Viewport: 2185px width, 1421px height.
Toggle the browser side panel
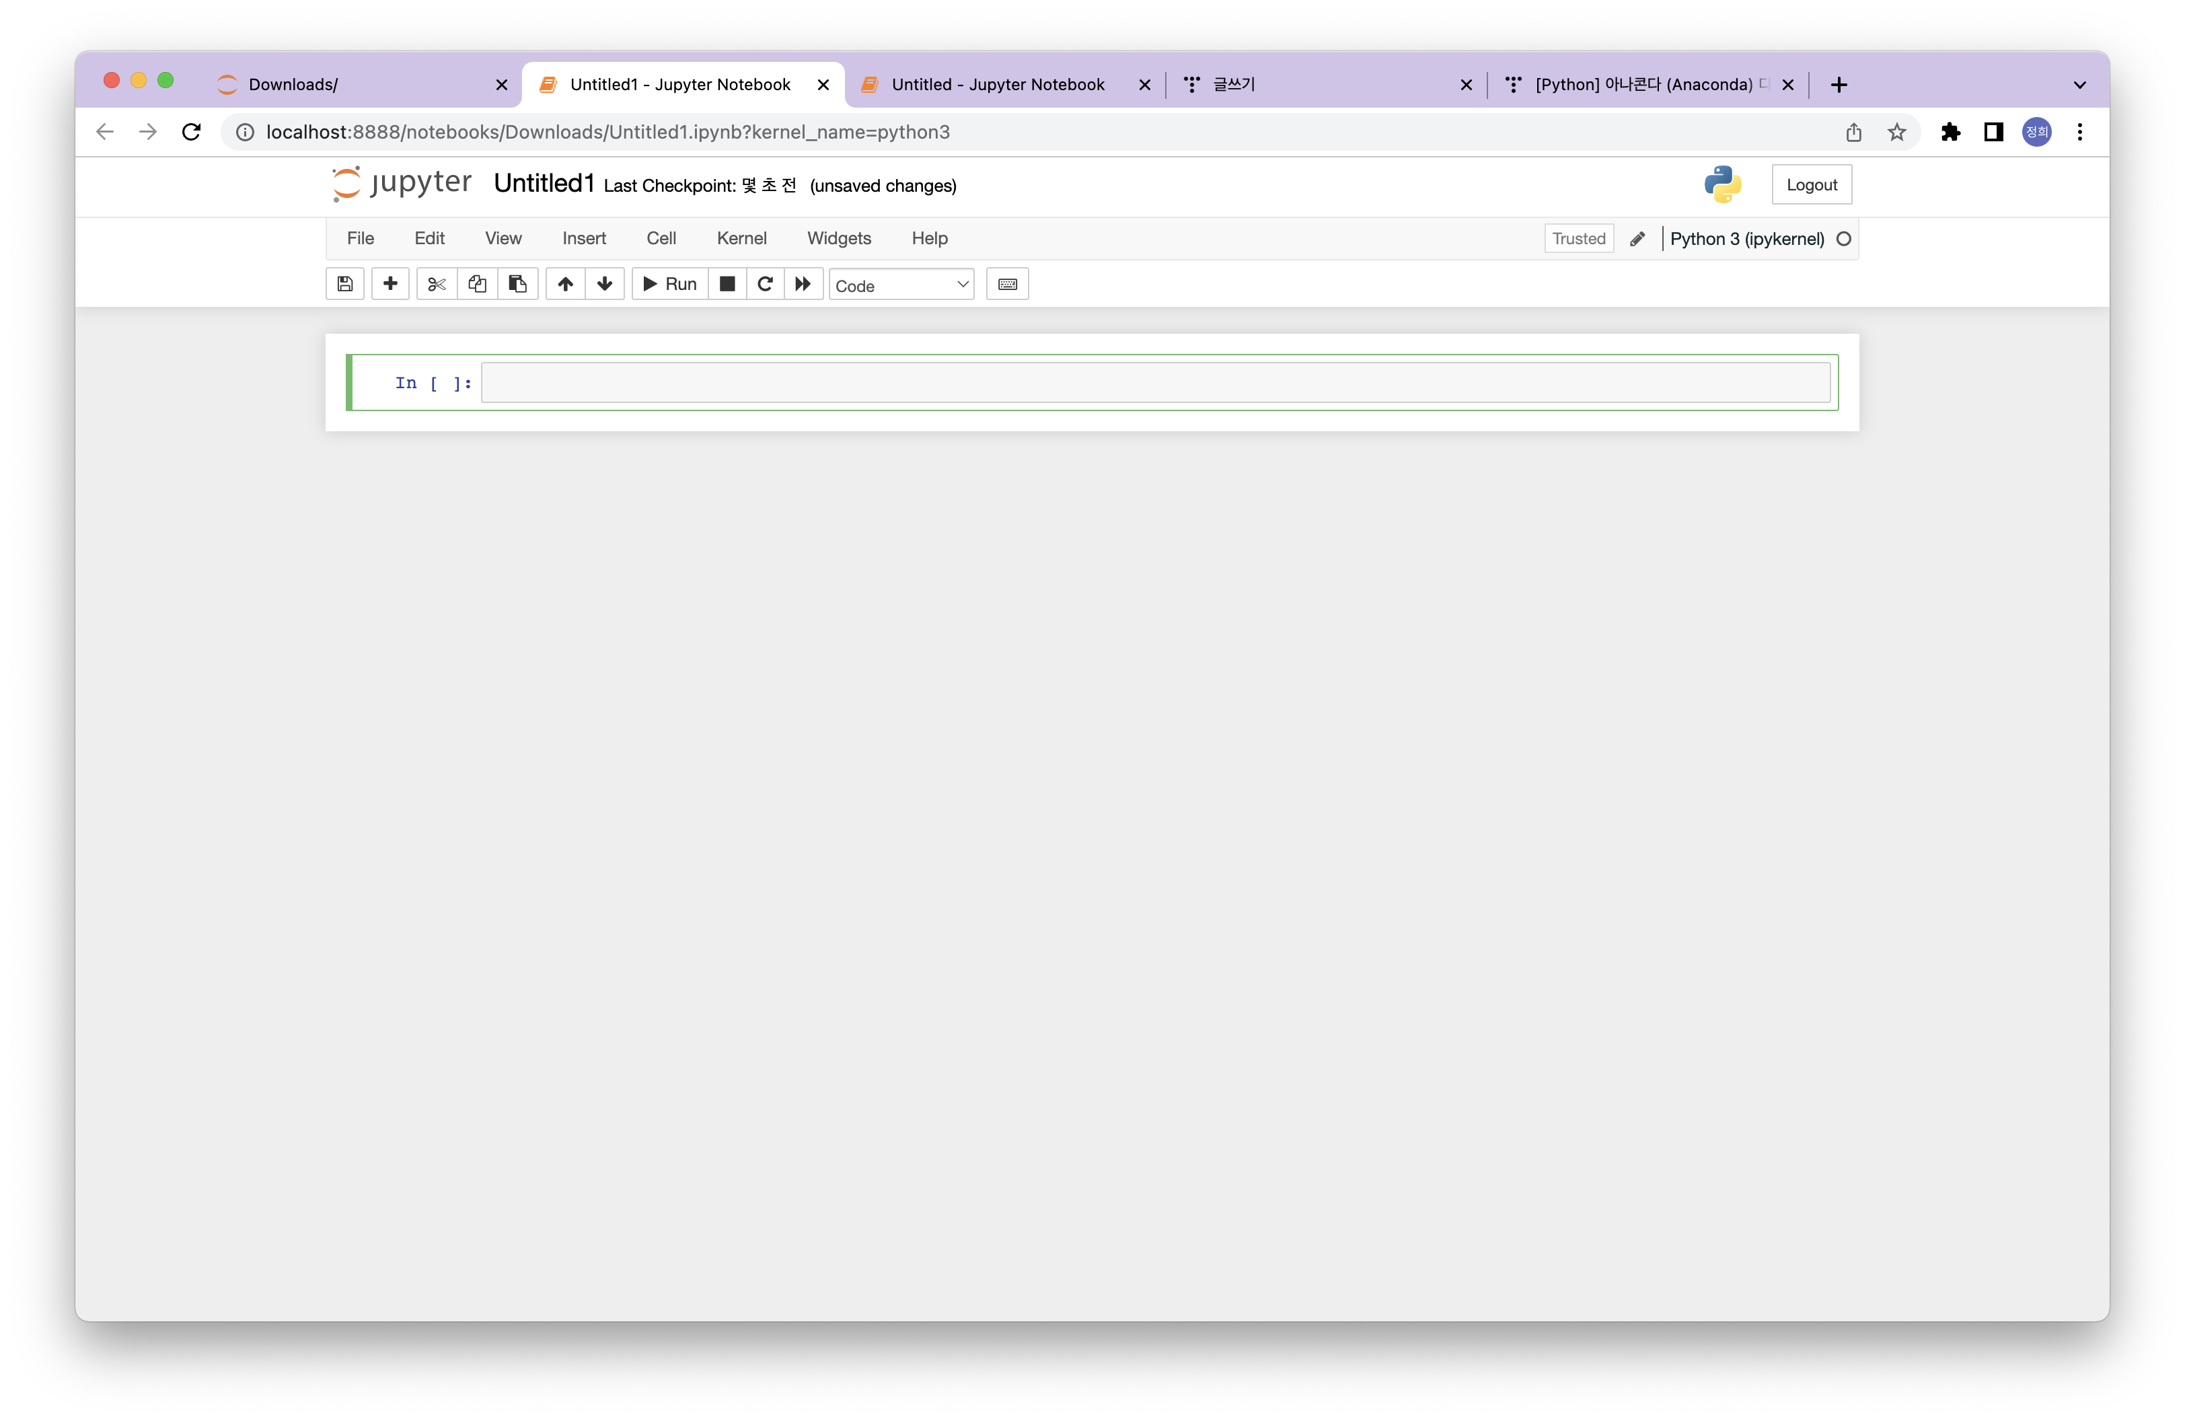1993,132
